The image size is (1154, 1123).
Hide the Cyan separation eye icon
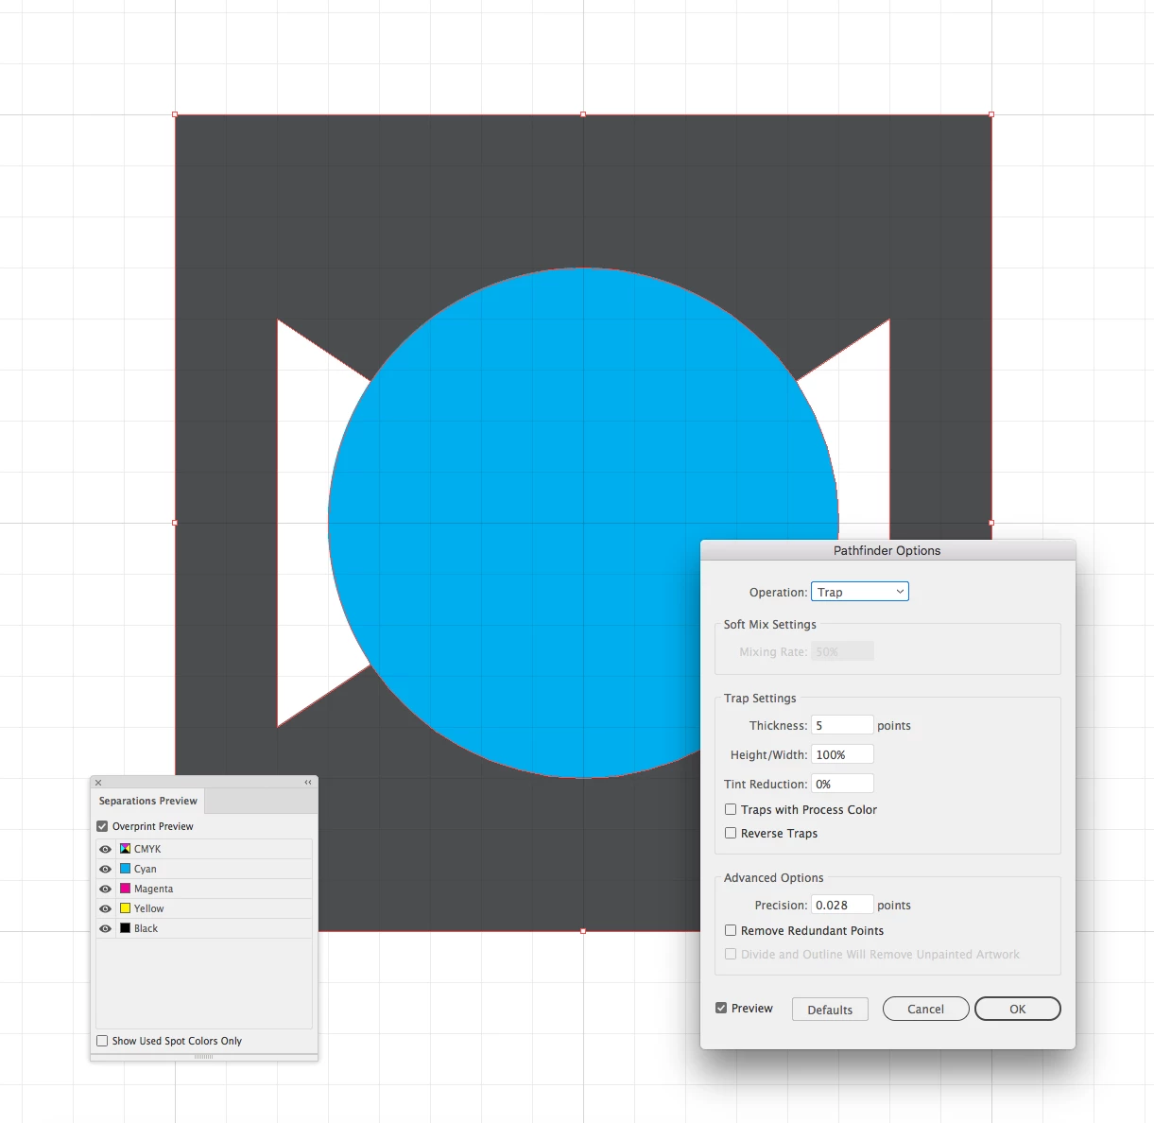click(x=106, y=869)
